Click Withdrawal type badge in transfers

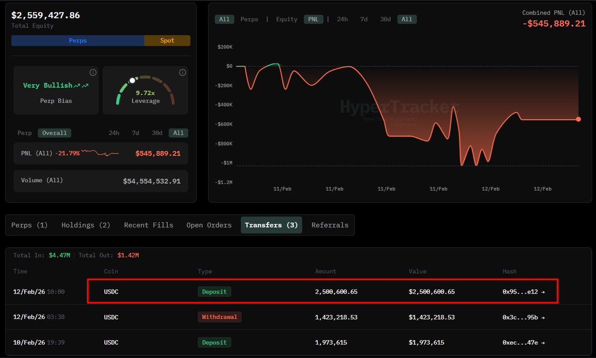[x=220, y=317]
